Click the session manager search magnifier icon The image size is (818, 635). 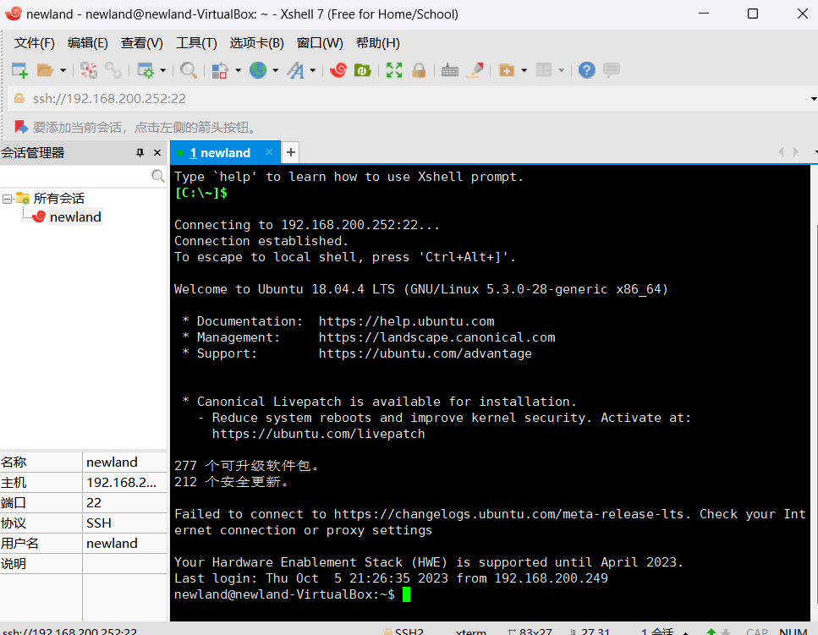pos(158,176)
